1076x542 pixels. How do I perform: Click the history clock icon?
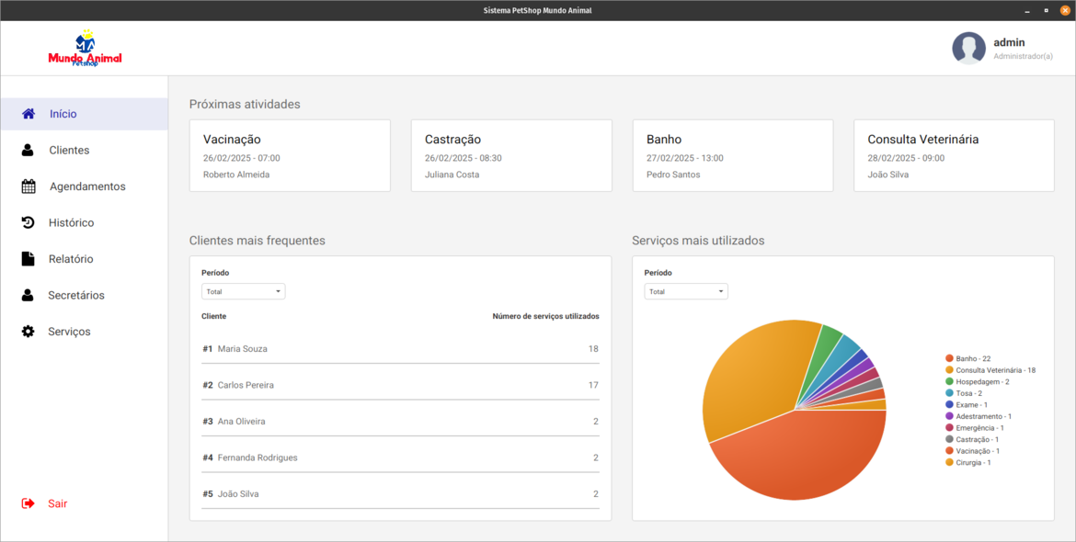click(29, 222)
